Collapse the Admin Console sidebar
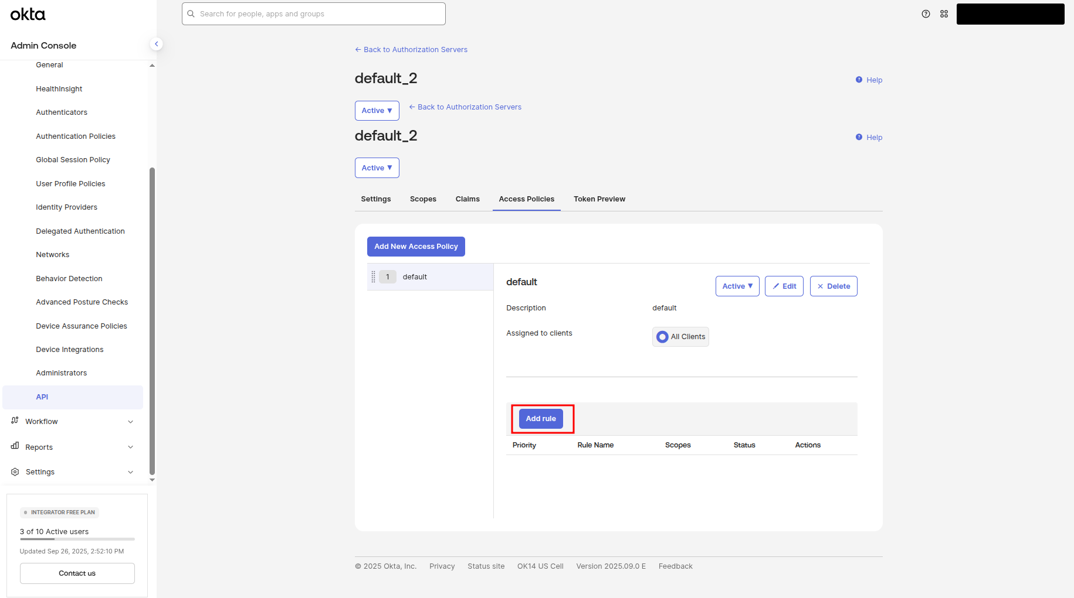 click(156, 44)
